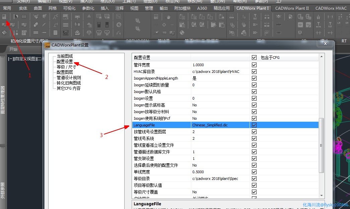
Task: Click the LR ribbon icon
Action: [x=339, y=23]
